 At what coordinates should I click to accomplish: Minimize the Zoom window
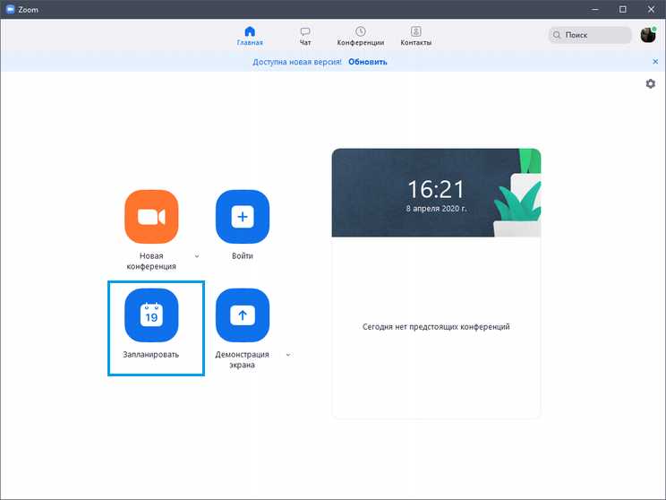click(x=595, y=9)
